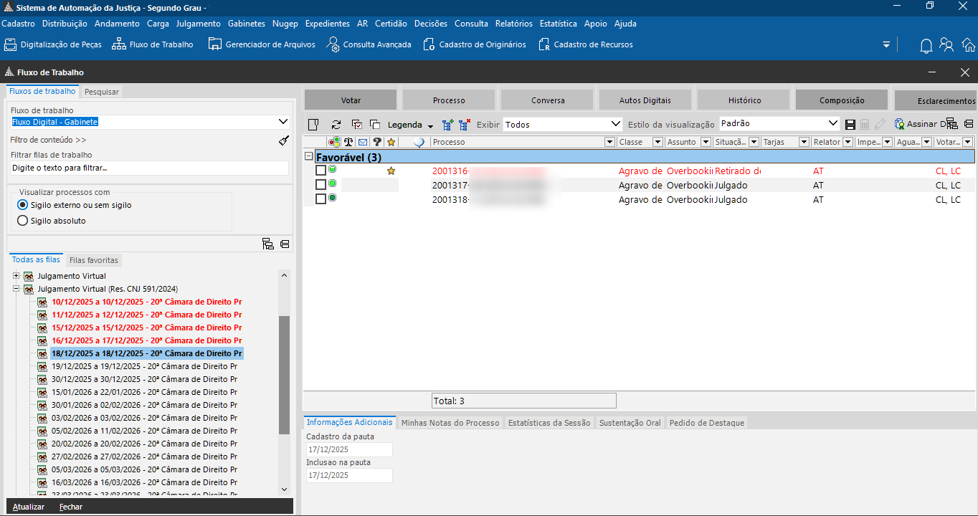Switch to the Sustentação Oral tab
Viewport: 978px width, 516px height.
(630, 423)
